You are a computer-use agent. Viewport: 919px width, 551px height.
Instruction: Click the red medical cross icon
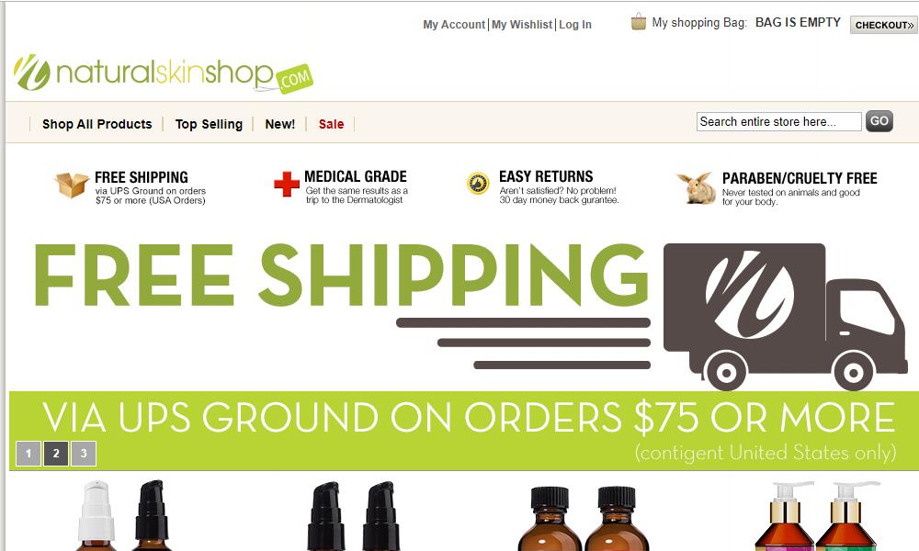pos(287,184)
